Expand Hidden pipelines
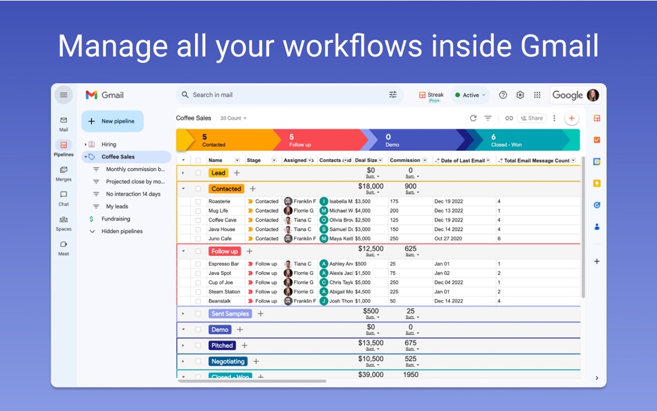 (x=92, y=232)
